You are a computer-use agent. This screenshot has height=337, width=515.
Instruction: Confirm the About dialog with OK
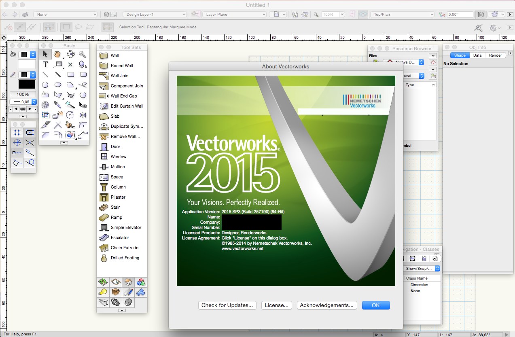point(376,305)
